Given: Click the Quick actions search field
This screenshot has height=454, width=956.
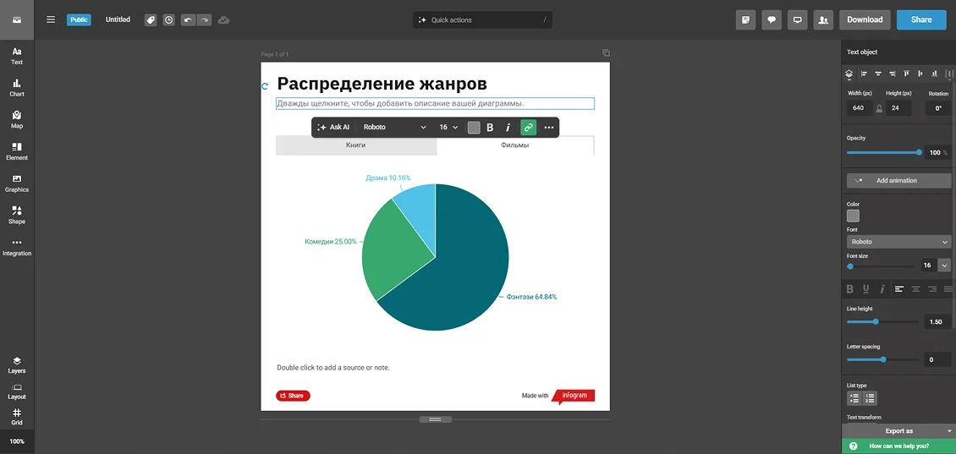Looking at the screenshot, I should point(482,20).
